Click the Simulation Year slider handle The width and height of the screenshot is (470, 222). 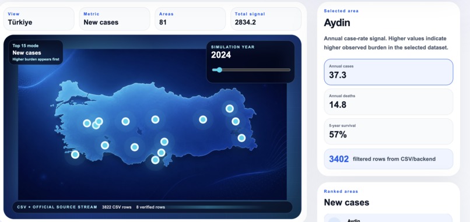(219, 70)
